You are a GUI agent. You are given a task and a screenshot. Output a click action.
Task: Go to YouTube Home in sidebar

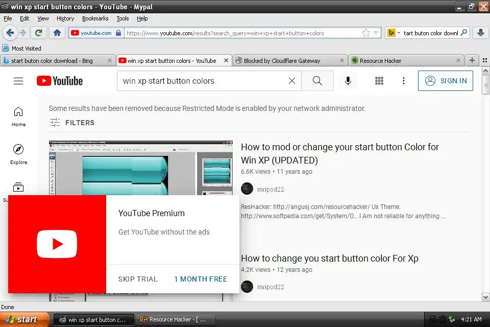18,116
